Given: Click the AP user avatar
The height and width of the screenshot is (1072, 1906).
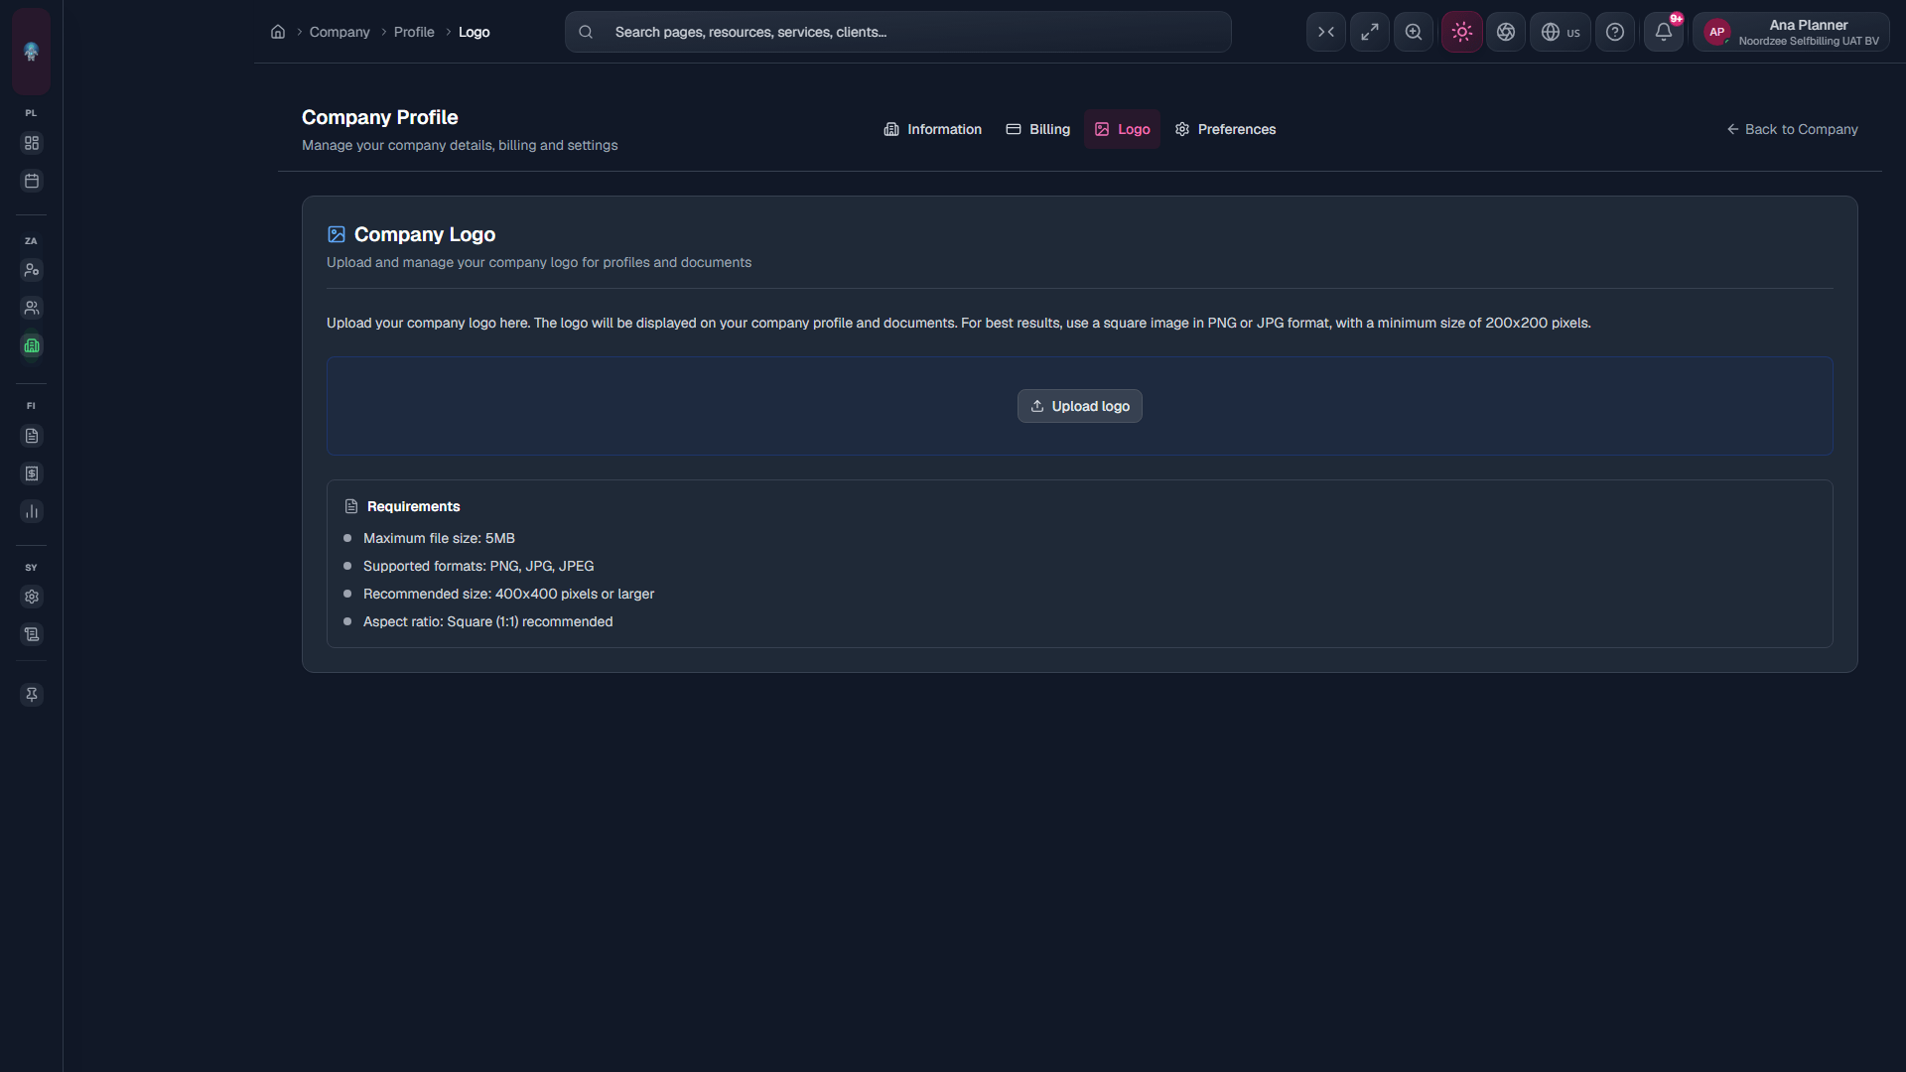Looking at the screenshot, I should (x=1717, y=32).
